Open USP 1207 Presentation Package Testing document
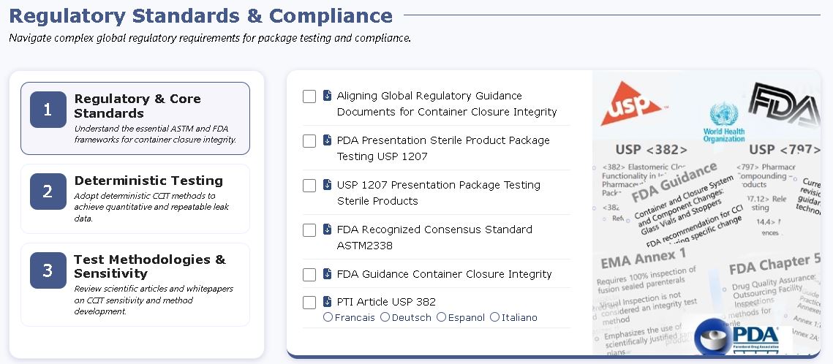The height and width of the screenshot is (364, 833). (x=438, y=193)
